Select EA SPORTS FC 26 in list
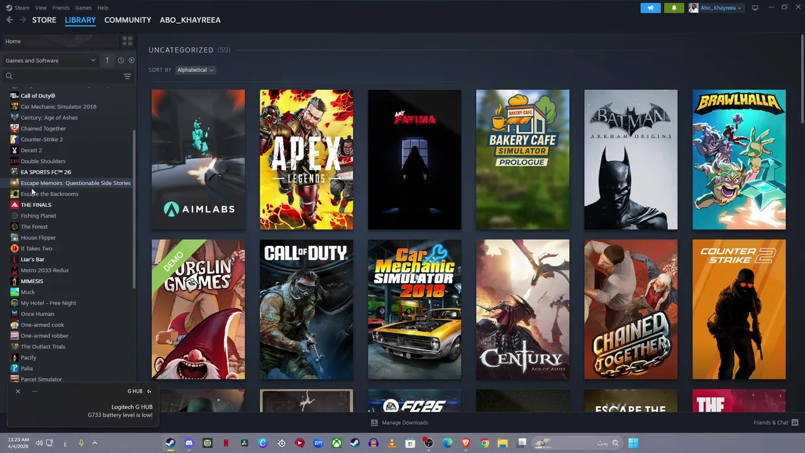This screenshot has width=805, height=453. (46, 172)
